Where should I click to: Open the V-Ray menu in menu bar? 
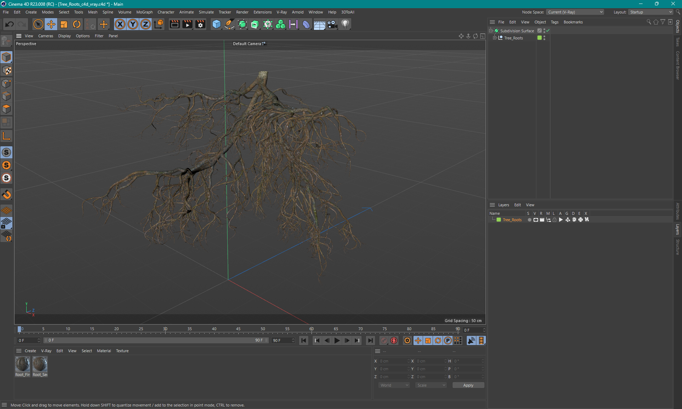(282, 12)
